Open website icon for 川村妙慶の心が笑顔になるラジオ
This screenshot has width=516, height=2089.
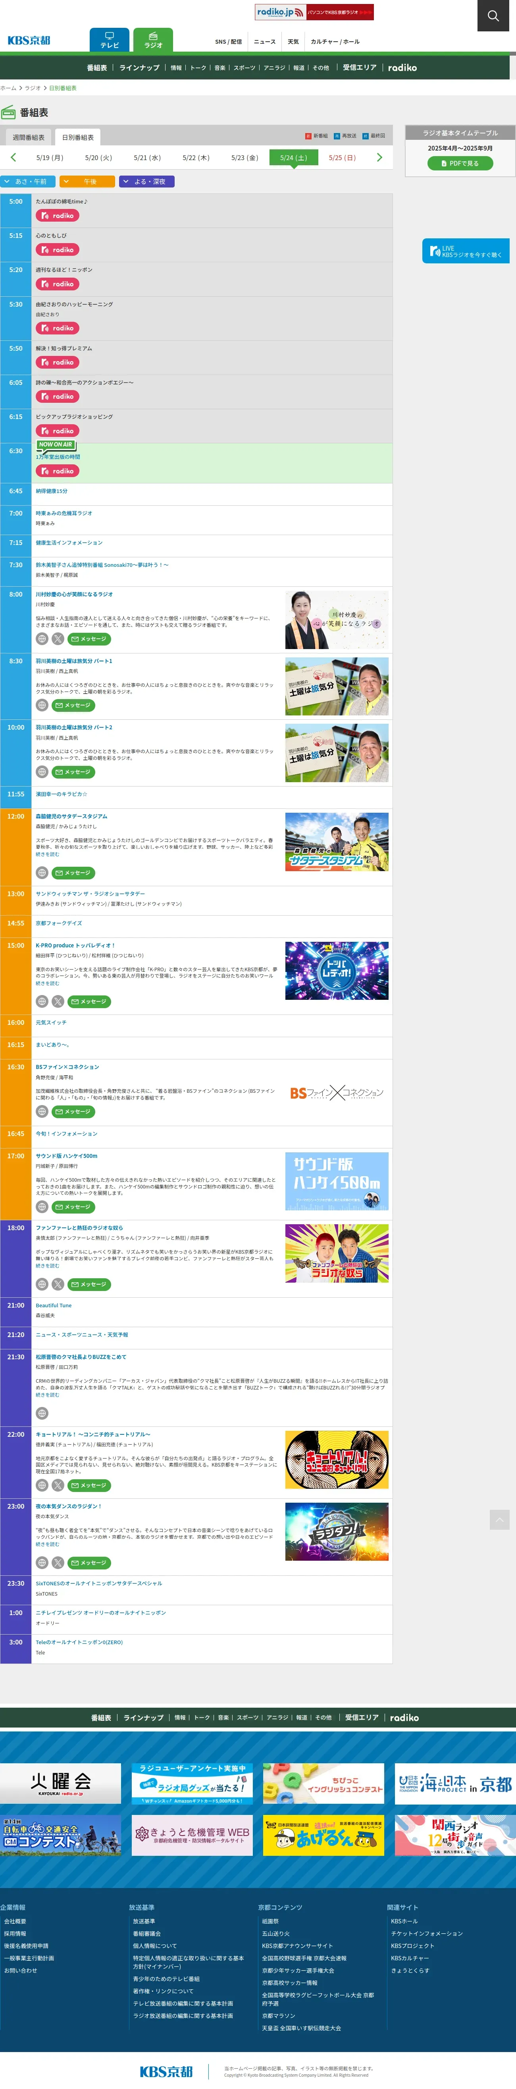42,639
